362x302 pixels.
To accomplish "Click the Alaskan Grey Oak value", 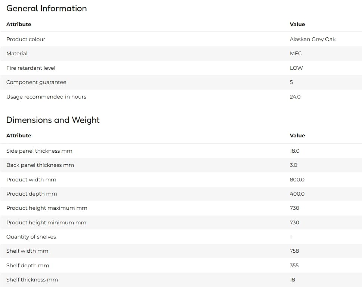I will point(312,39).
